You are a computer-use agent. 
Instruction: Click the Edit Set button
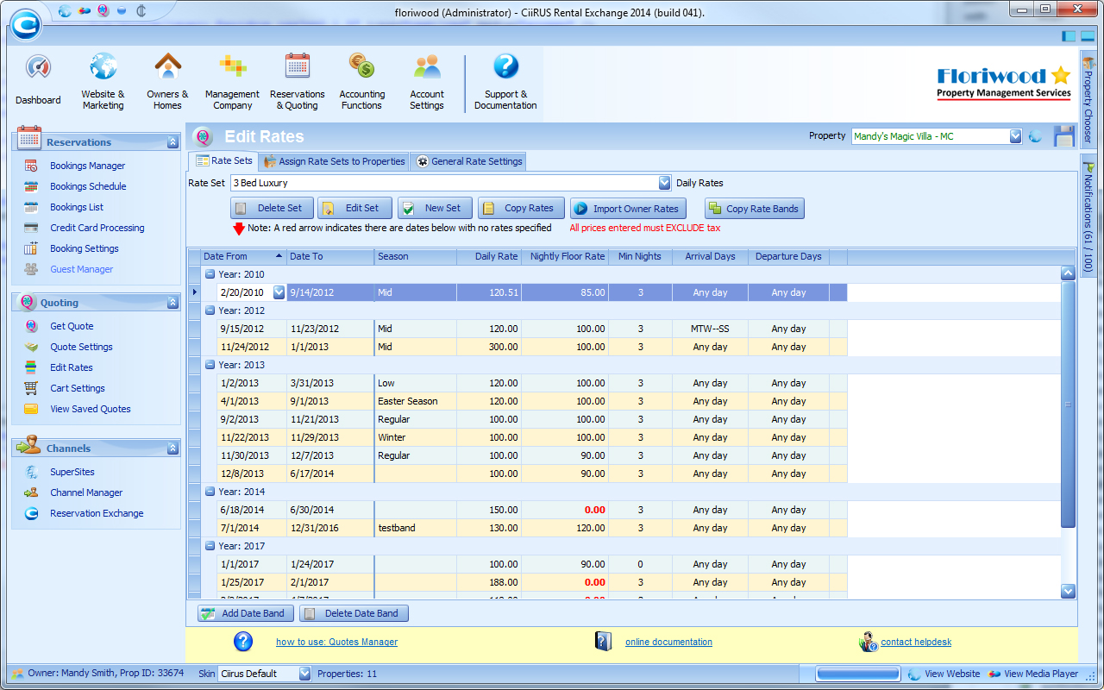pos(354,208)
